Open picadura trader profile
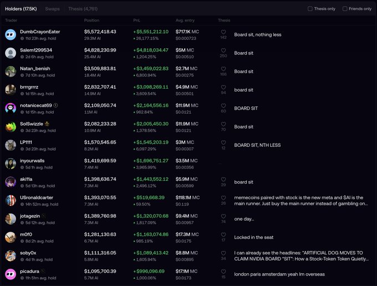Viewport: 377px width, 286px height. [x=29, y=272]
